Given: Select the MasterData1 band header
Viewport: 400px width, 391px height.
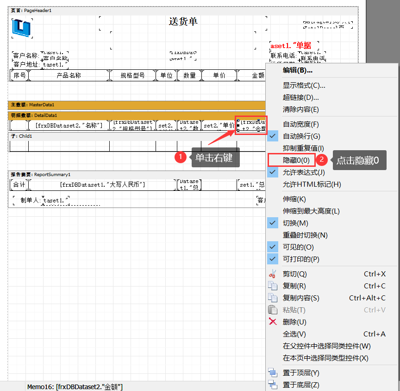Looking at the screenshot, I should point(137,105).
